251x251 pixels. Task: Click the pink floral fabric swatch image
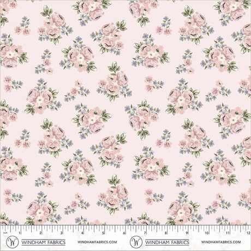(125, 112)
